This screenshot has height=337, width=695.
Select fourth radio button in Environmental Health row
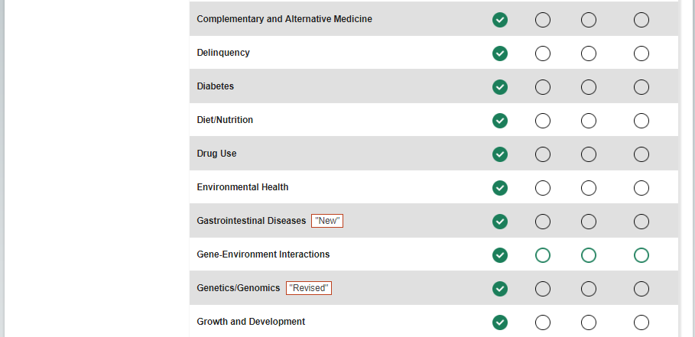[641, 188]
